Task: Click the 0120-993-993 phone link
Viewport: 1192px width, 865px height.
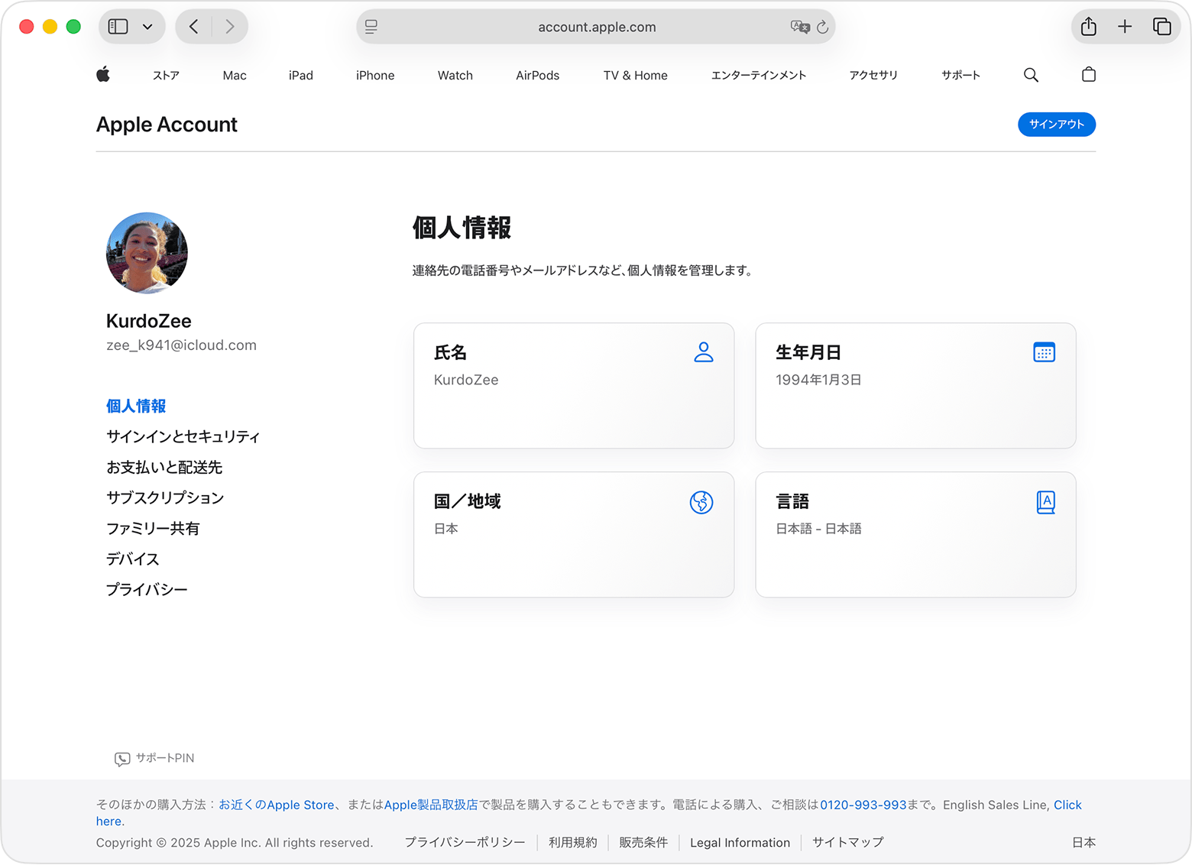Action: 863,805
